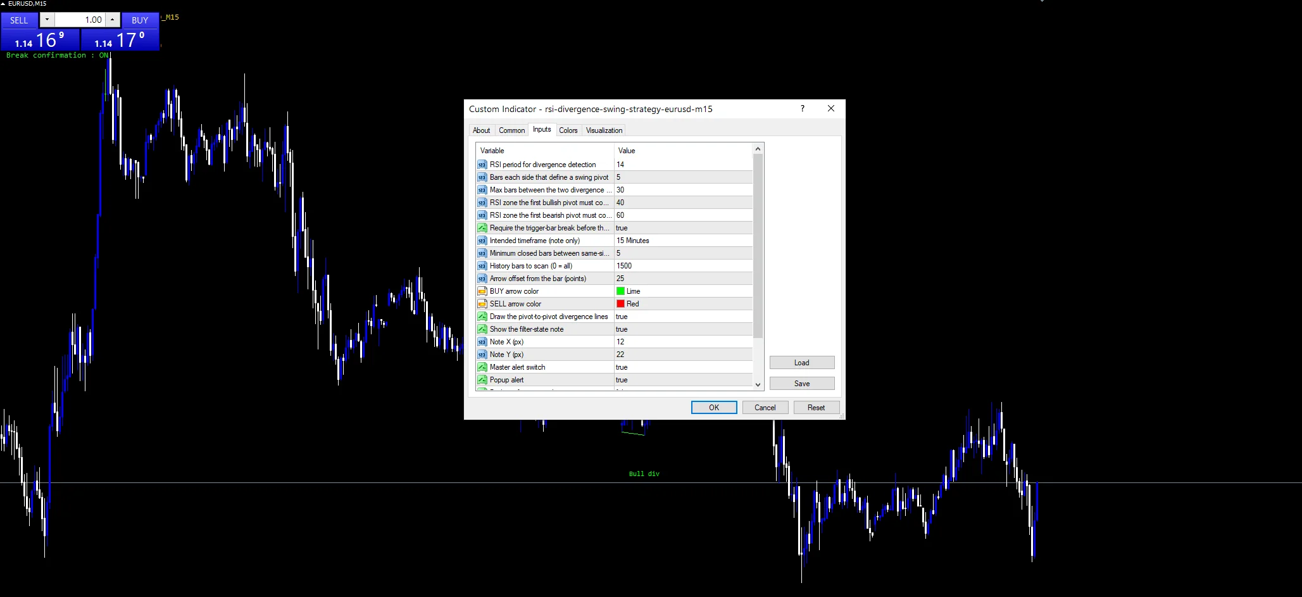Click Break confirmation : ON chart note
This screenshot has width=1302, height=597.
(58, 55)
